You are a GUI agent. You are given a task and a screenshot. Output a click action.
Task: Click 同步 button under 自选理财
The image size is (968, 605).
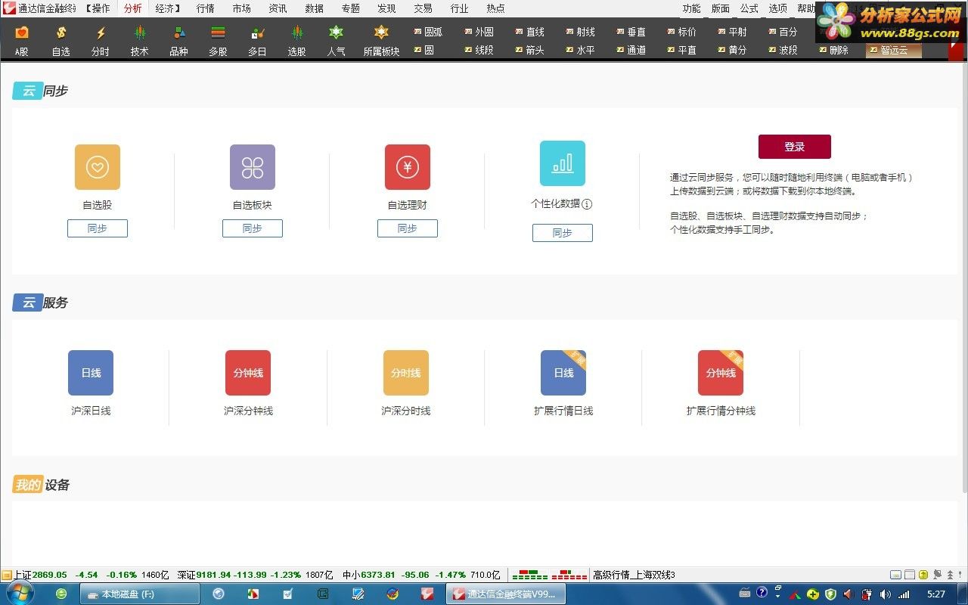click(408, 228)
